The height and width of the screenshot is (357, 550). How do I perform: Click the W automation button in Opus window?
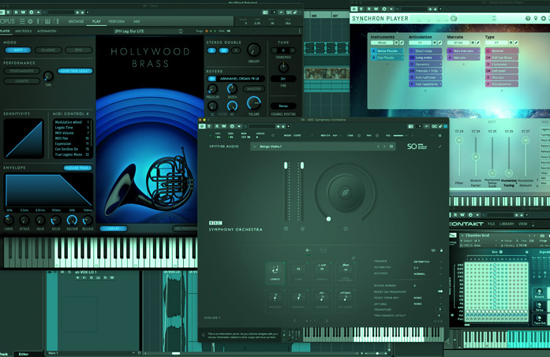(x=23, y=13)
